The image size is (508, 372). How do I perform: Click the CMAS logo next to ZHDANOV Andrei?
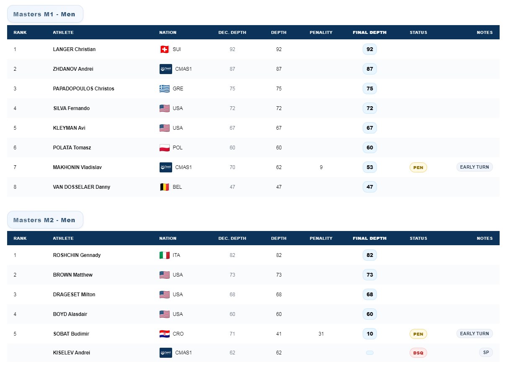point(166,69)
